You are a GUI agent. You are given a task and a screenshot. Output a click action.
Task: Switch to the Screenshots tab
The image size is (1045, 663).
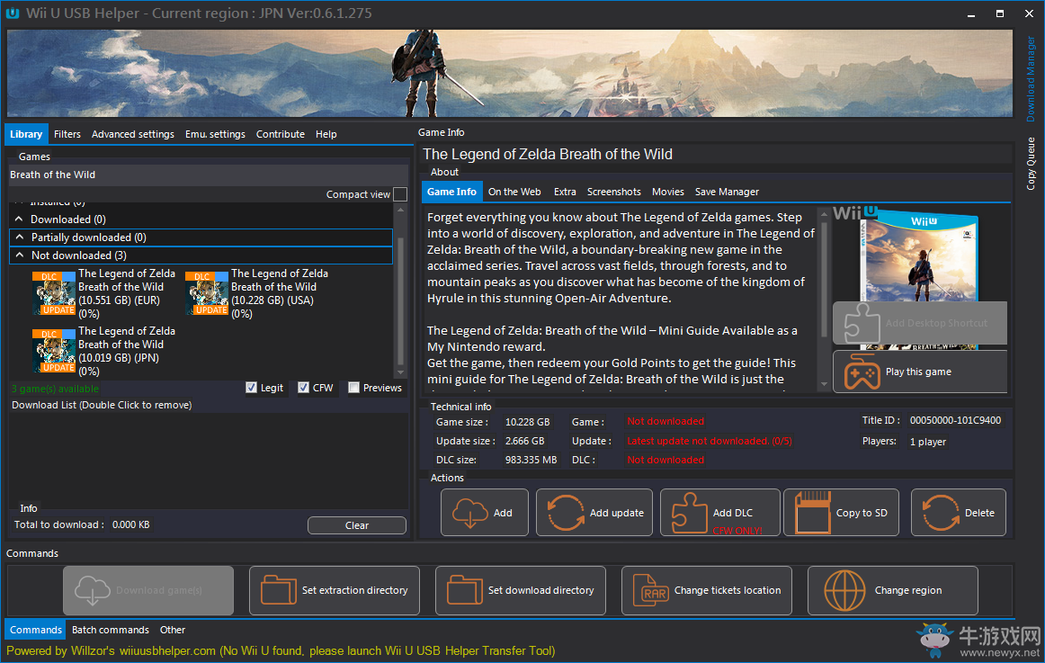[614, 192]
